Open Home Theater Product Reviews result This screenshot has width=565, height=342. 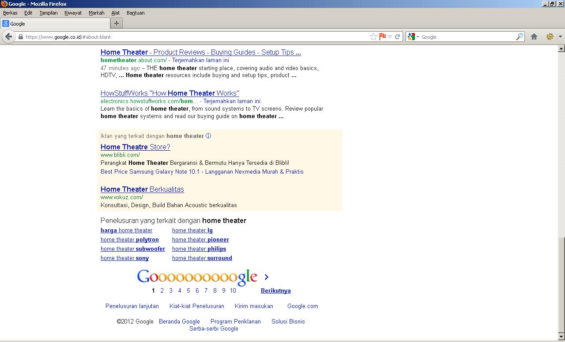click(201, 52)
